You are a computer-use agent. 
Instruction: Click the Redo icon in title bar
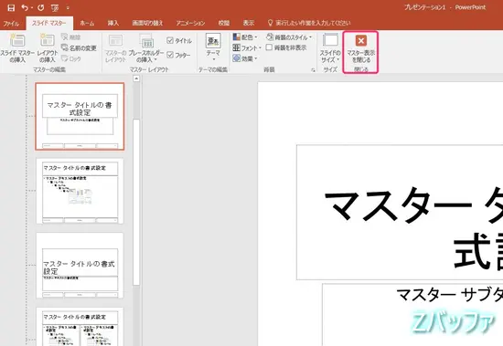pyautogui.click(x=40, y=7)
